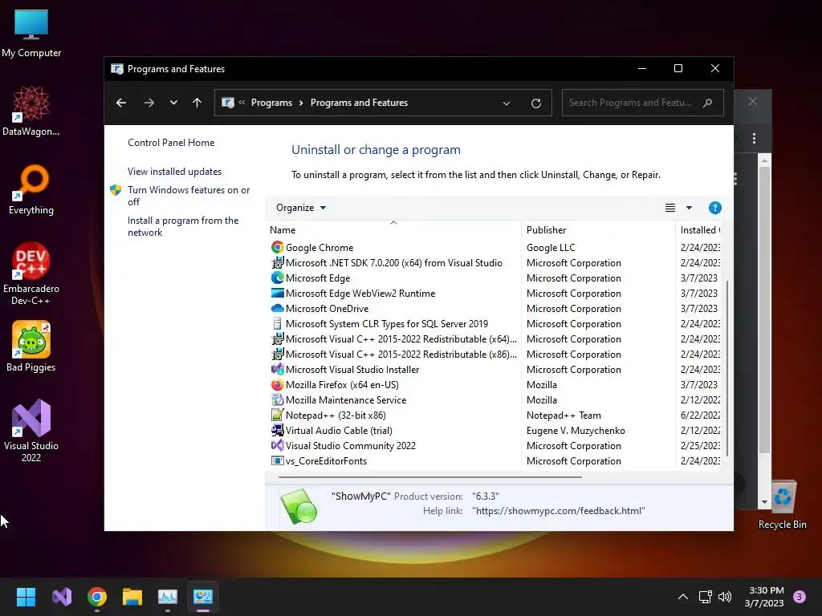
Task: Click Install a program from the network
Action: pyautogui.click(x=183, y=226)
